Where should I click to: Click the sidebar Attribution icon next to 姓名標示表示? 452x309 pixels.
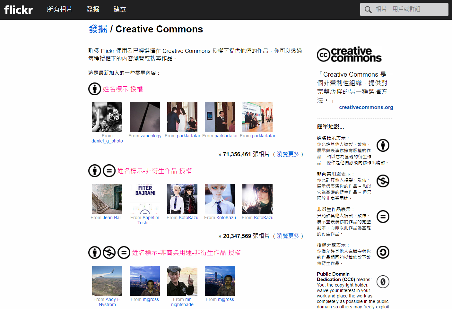383,145
